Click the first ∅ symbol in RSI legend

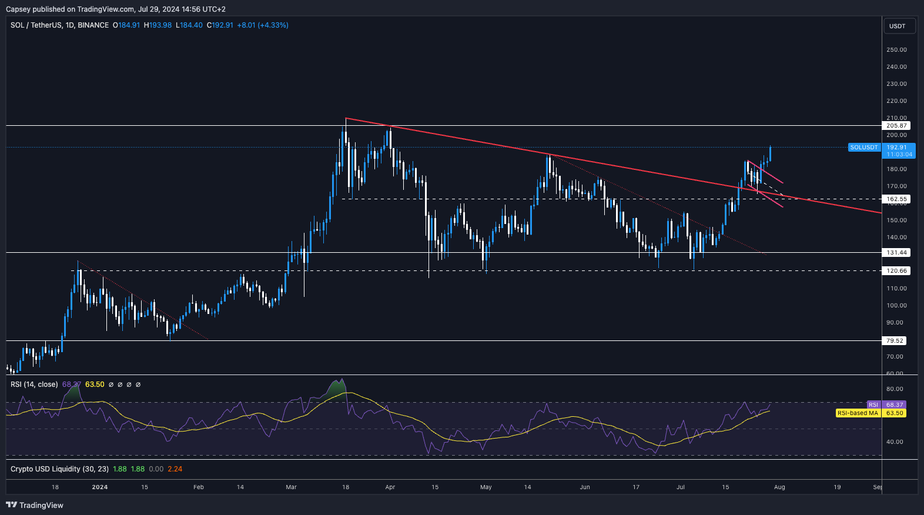[111, 384]
